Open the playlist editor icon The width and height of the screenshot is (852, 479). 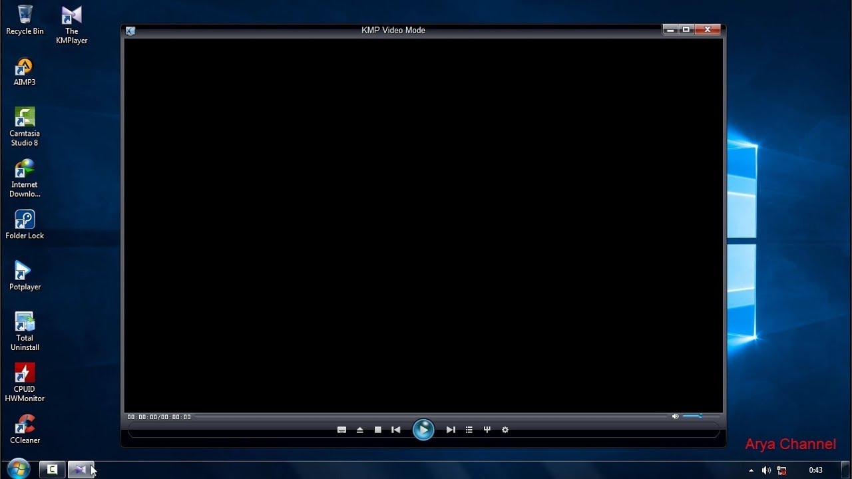pos(469,430)
